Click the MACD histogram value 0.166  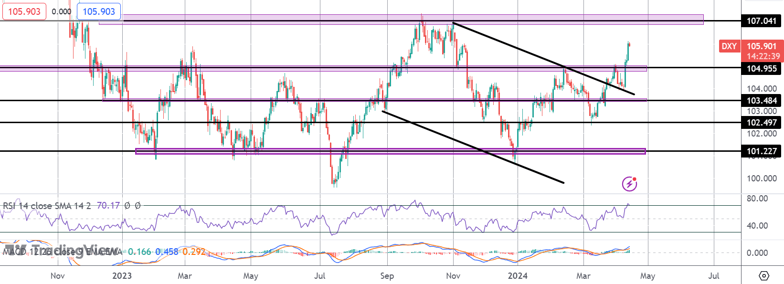(139, 252)
